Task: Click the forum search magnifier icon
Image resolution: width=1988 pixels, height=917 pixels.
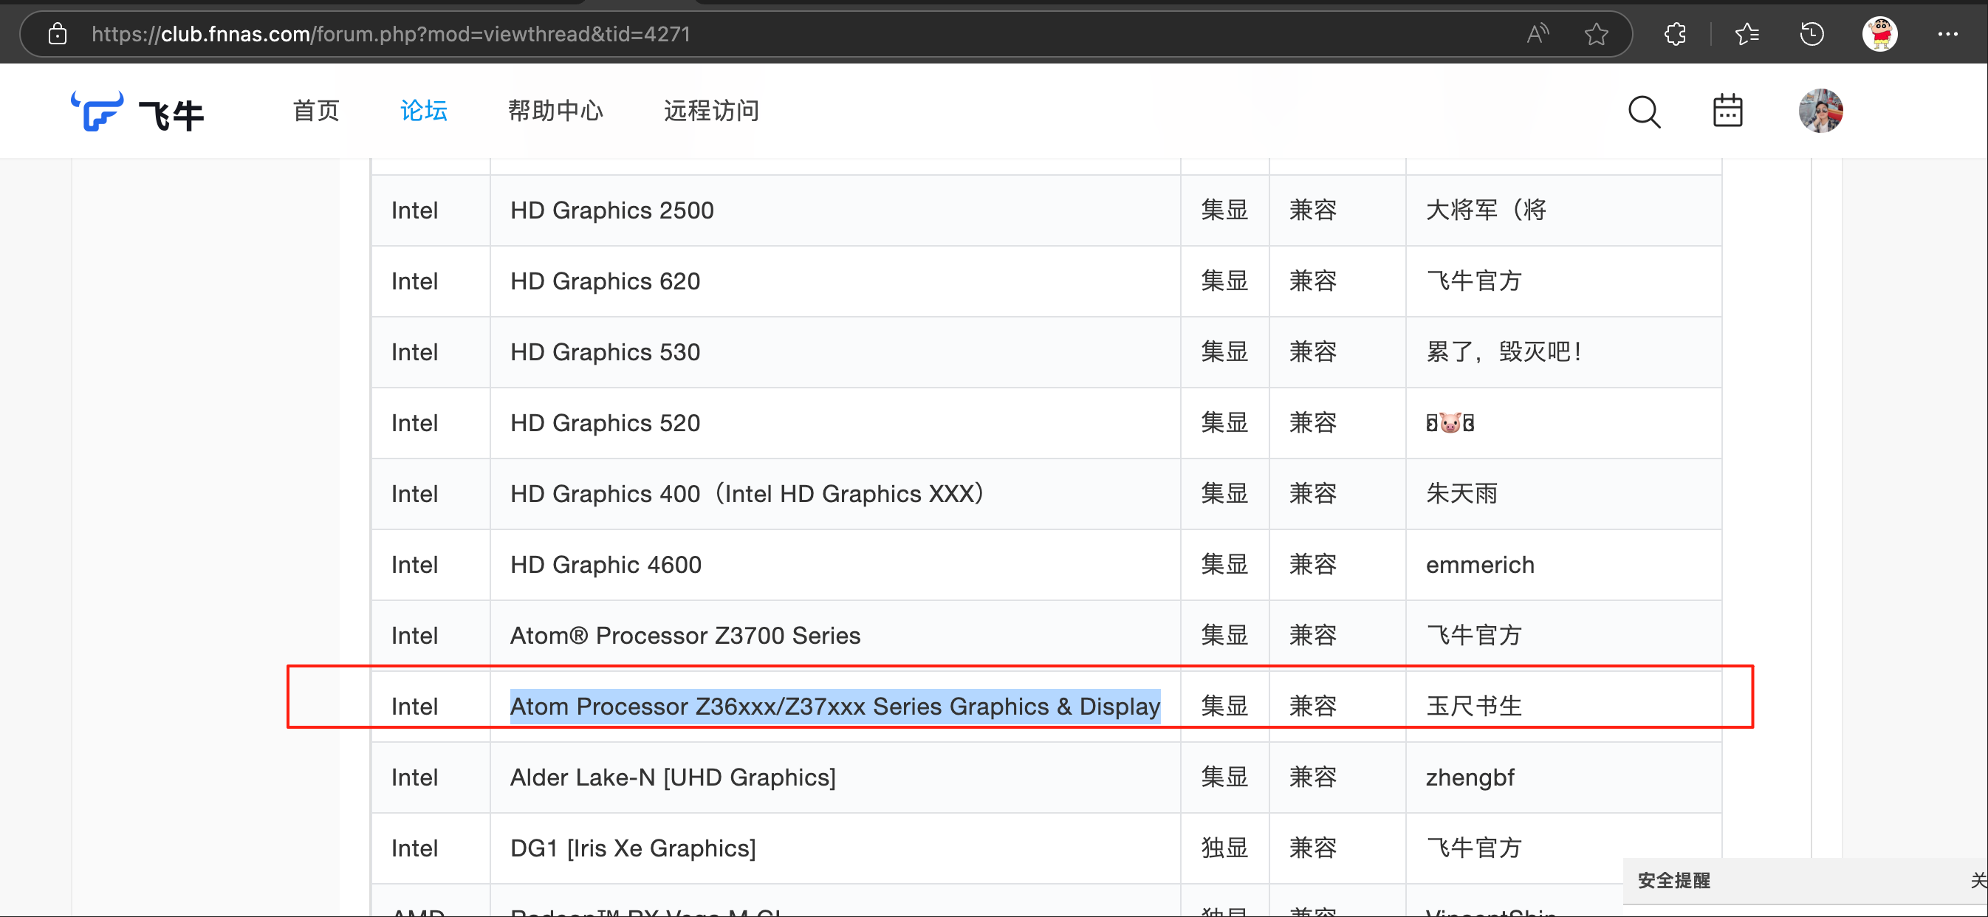Action: pyautogui.click(x=1644, y=111)
